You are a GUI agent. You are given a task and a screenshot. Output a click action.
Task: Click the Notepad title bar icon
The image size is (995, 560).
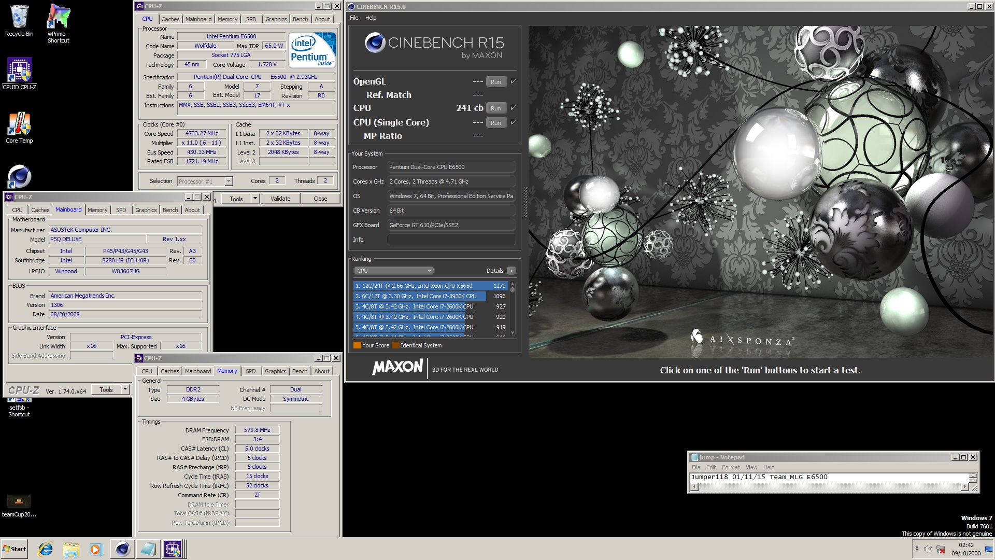pyautogui.click(x=694, y=457)
